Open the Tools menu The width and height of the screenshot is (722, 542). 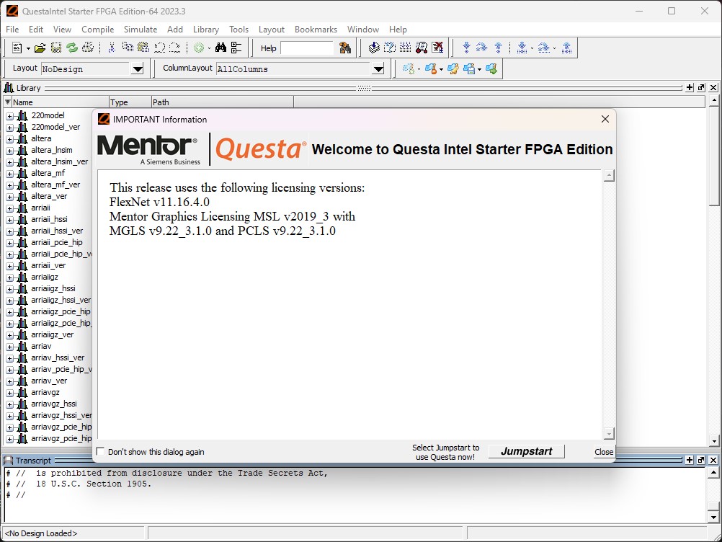239,30
